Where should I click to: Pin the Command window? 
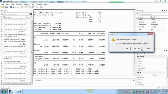click(x=134, y=80)
